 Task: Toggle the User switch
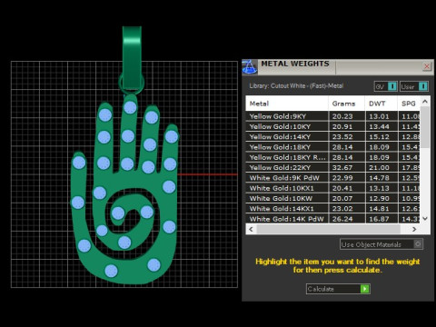coord(413,86)
